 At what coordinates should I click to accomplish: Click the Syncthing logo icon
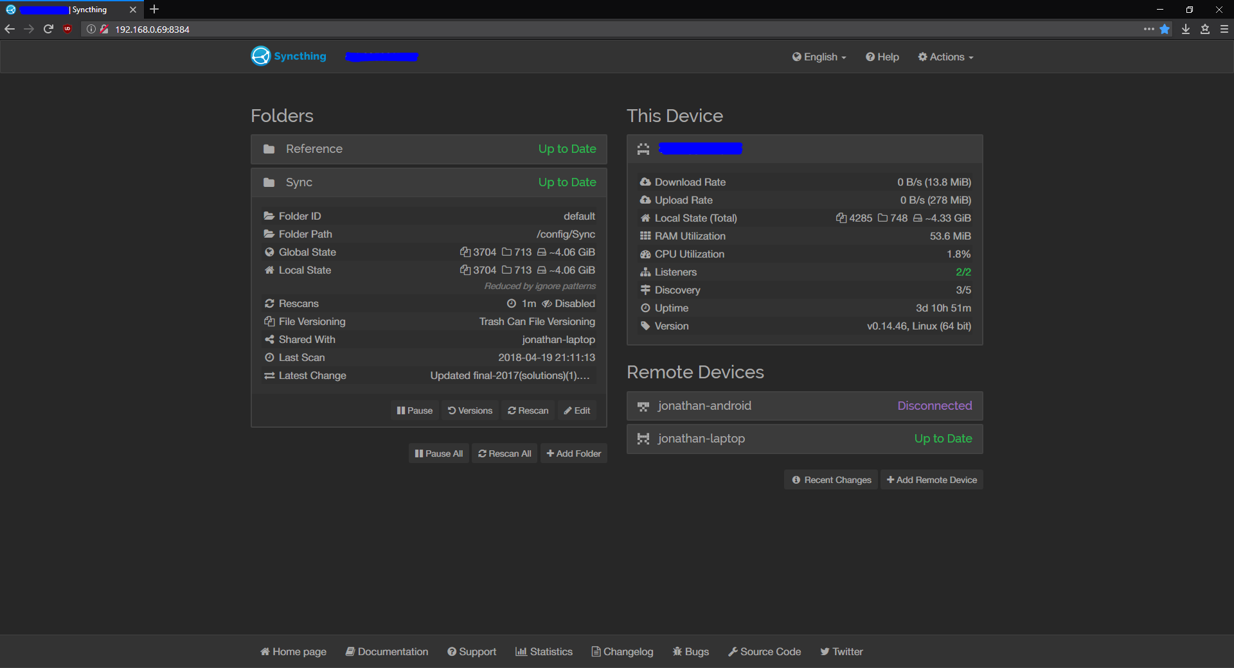click(x=260, y=57)
